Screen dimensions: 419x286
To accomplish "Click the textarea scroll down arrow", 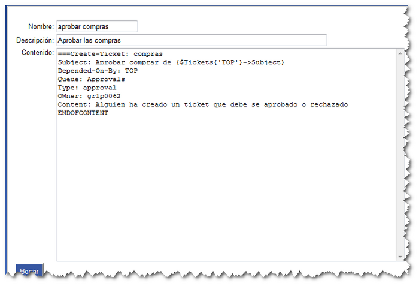I will click(x=400, y=257).
